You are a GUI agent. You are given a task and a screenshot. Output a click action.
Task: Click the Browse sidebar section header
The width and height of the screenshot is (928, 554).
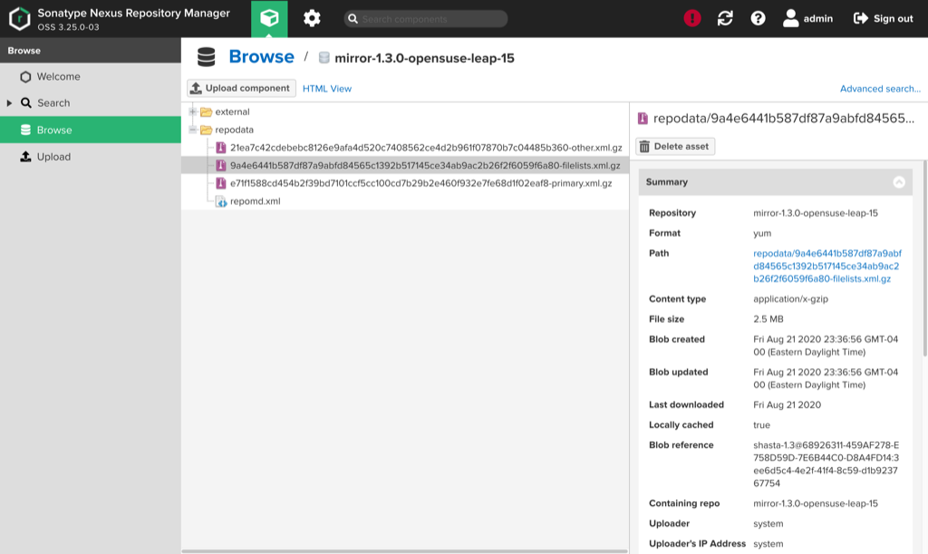91,50
